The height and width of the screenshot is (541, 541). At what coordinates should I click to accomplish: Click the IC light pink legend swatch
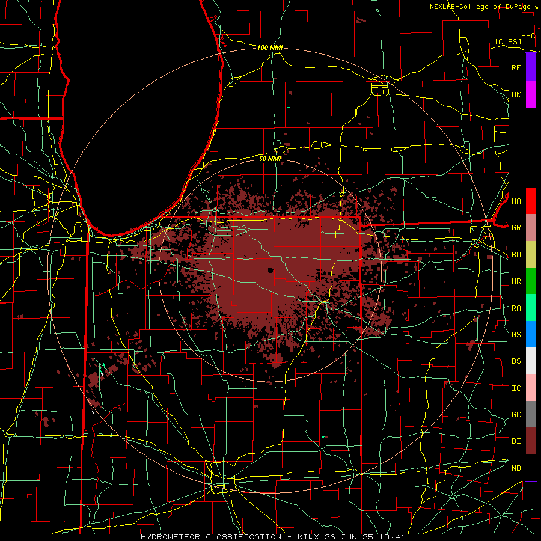[x=531, y=388]
